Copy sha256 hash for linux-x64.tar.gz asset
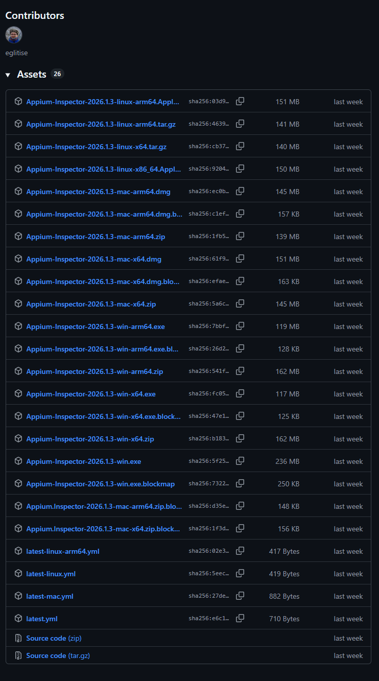379x681 pixels. 240,146
